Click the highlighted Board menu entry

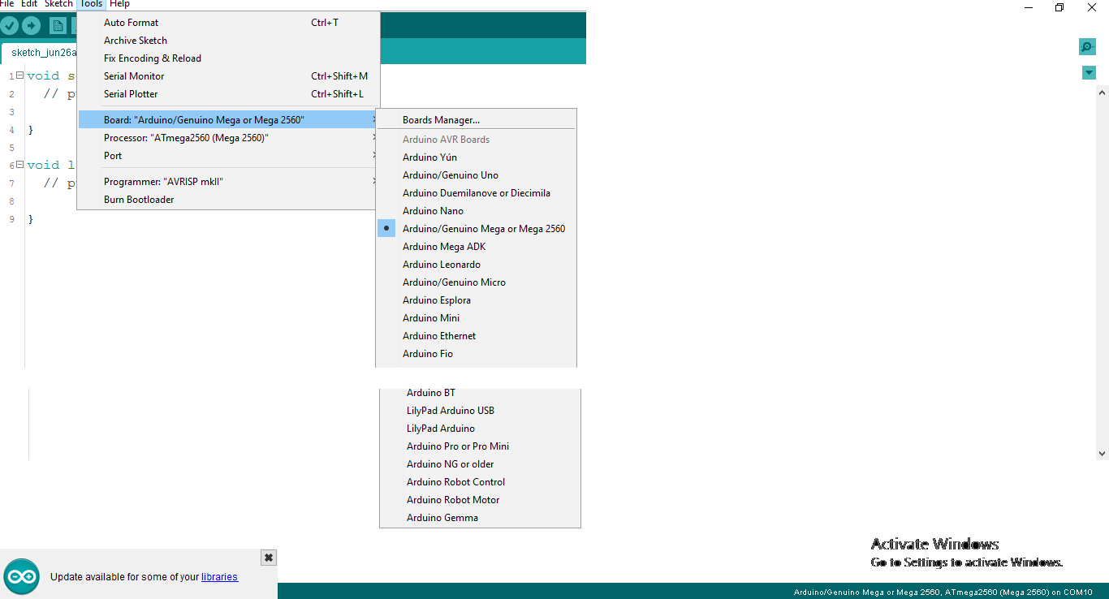(228, 120)
